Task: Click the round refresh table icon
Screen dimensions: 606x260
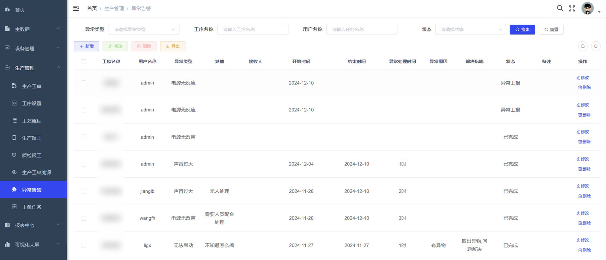Action: click(x=595, y=46)
